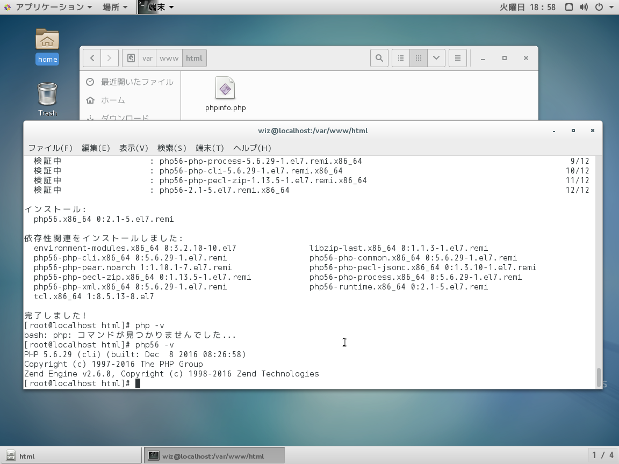Select the phpinfo.php file icon
The image size is (619, 464).
pyautogui.click(x=225, y=88)
